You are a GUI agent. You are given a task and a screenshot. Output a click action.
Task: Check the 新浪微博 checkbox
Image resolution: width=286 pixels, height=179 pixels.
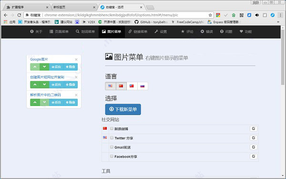tap(112, 128)
